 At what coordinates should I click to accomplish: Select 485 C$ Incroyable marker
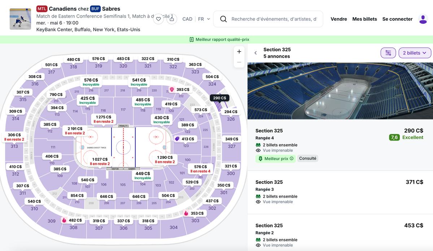pos(143,102)
